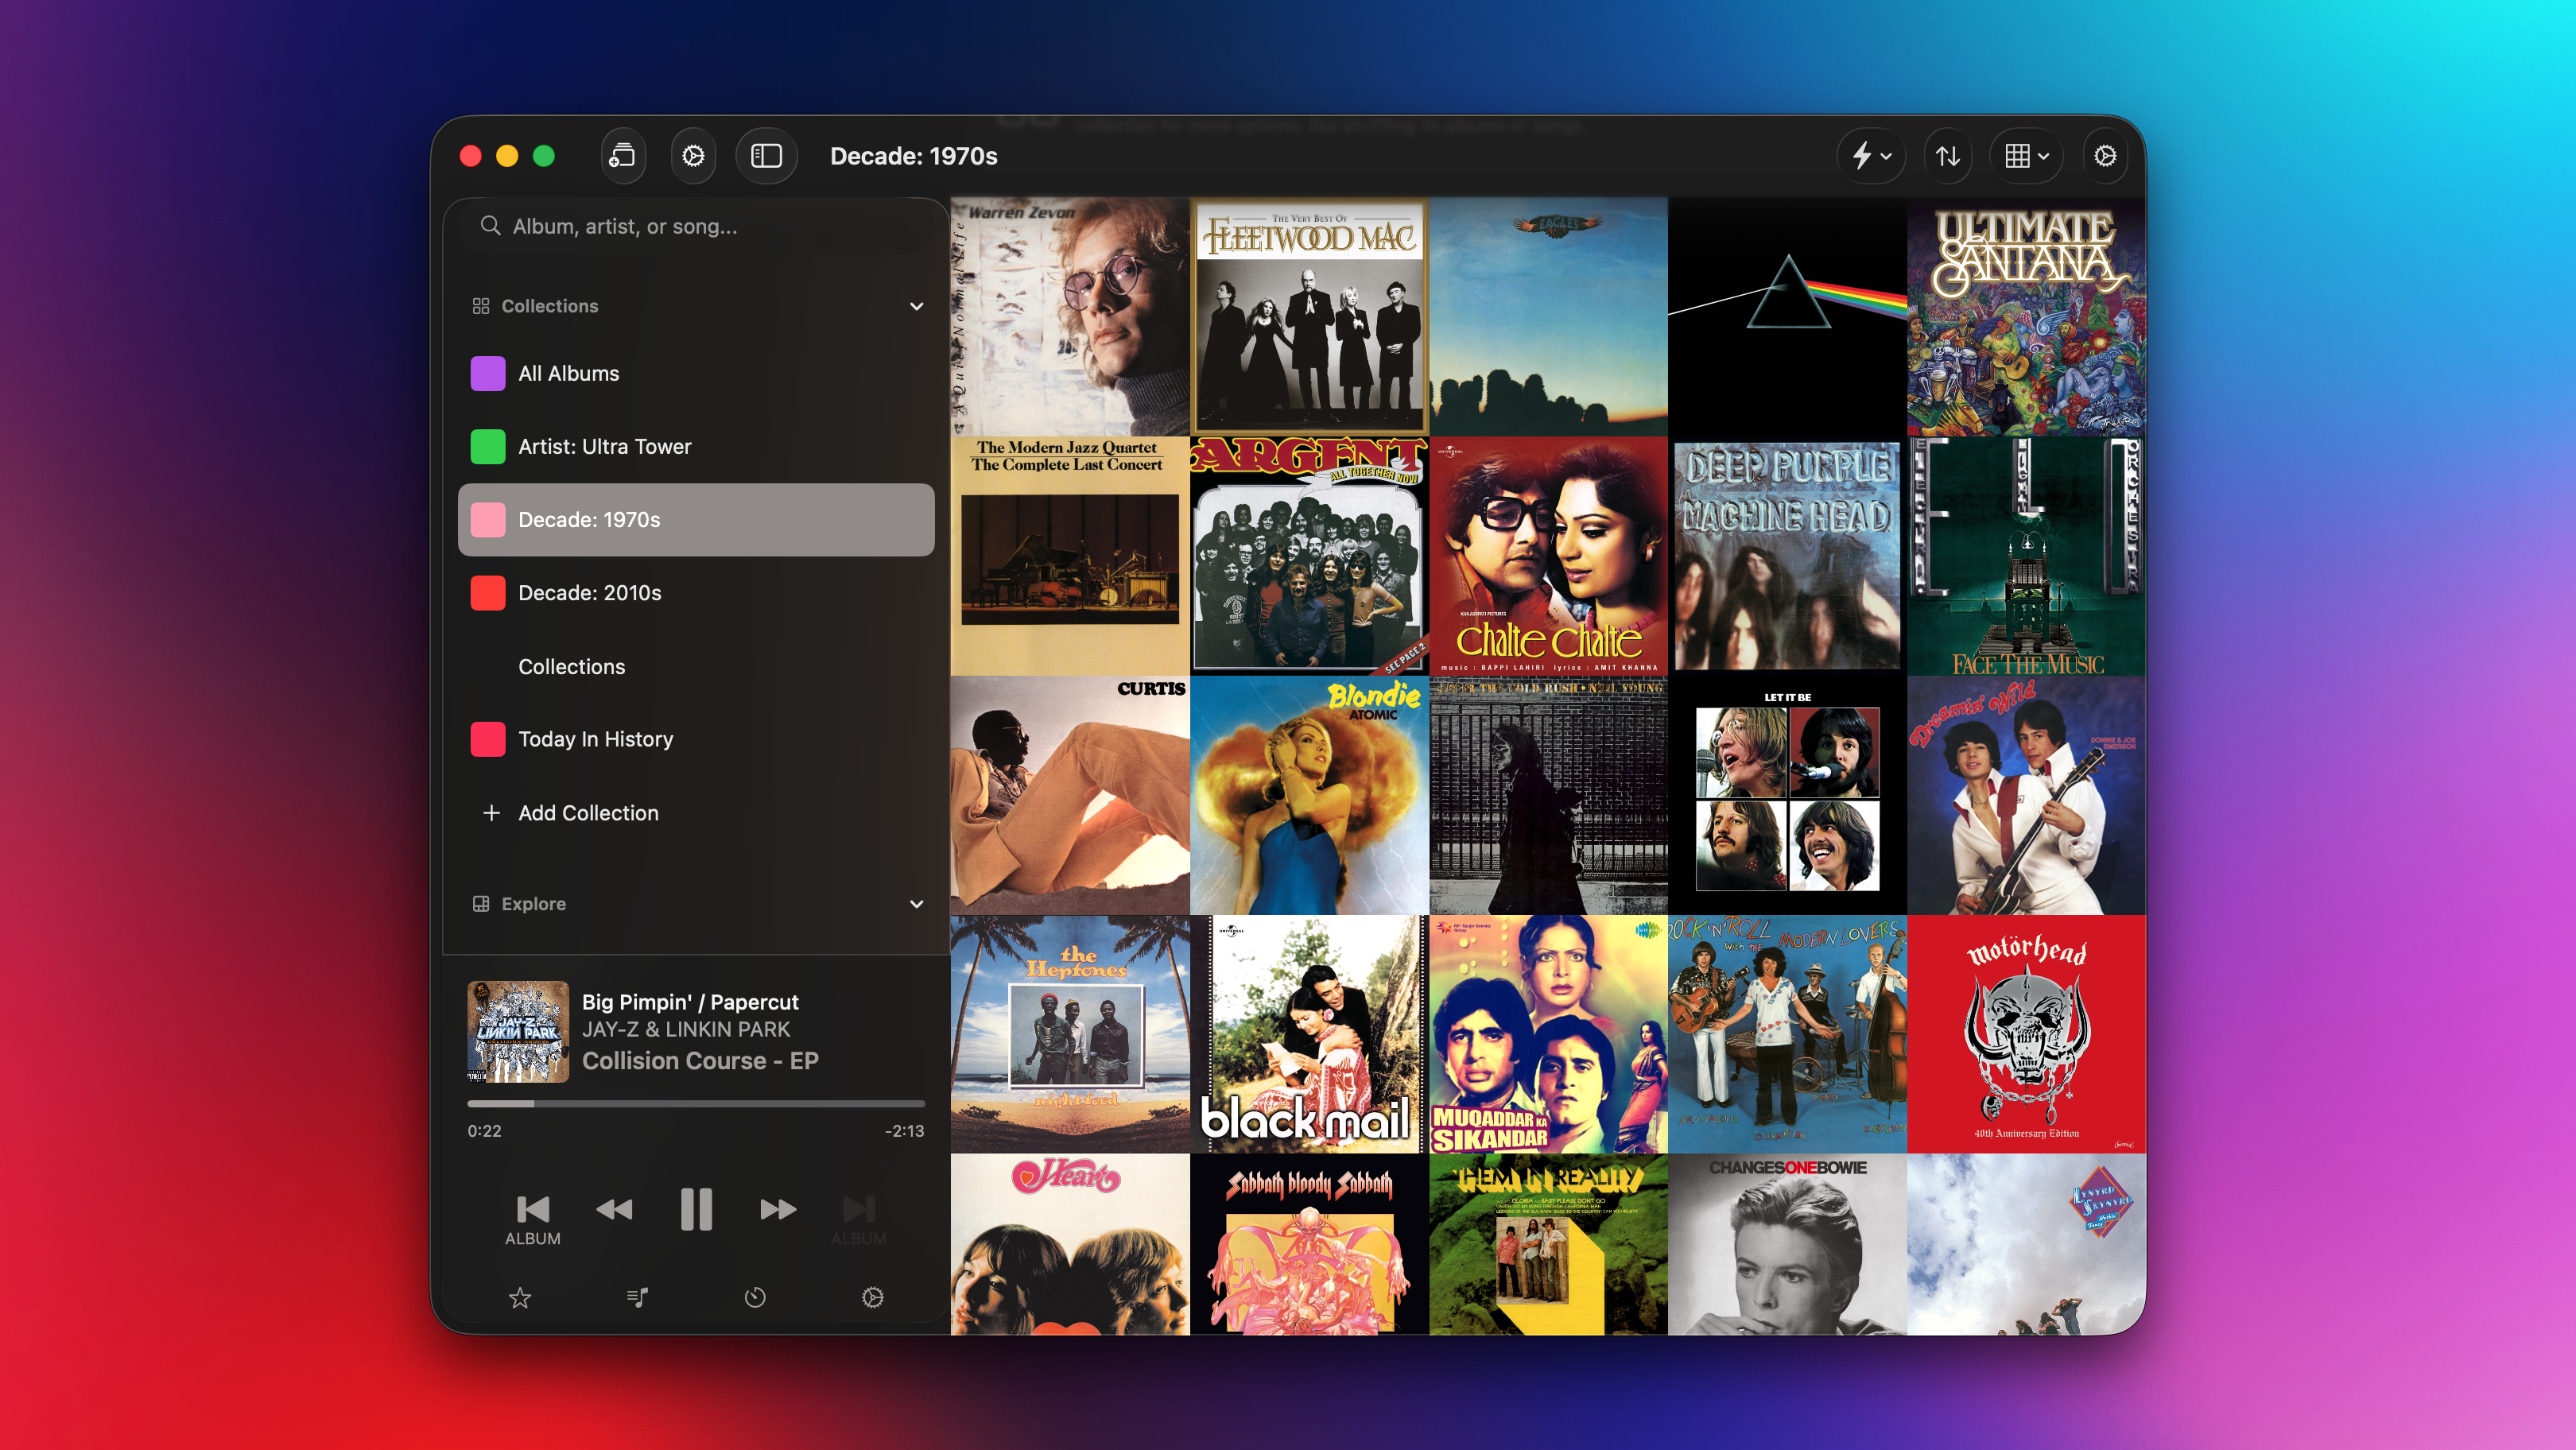Toggle the sidebar visibility icon
This screenshot has height=1450, width=2576.
pos(766,156)
